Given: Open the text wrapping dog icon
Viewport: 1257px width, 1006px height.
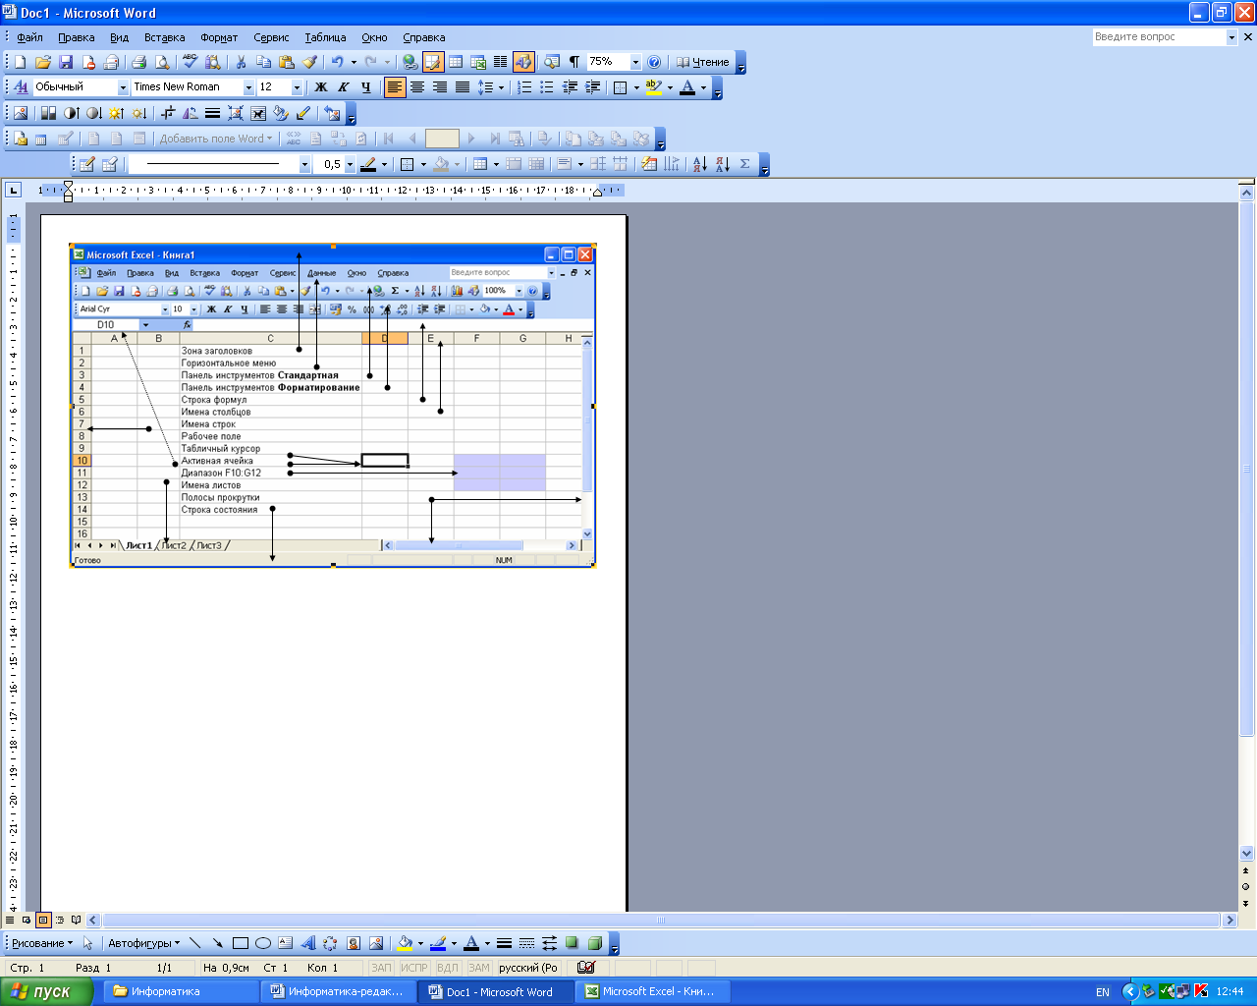Looking at the screenshot, I should pyautogui.click(x=258, y=113).
